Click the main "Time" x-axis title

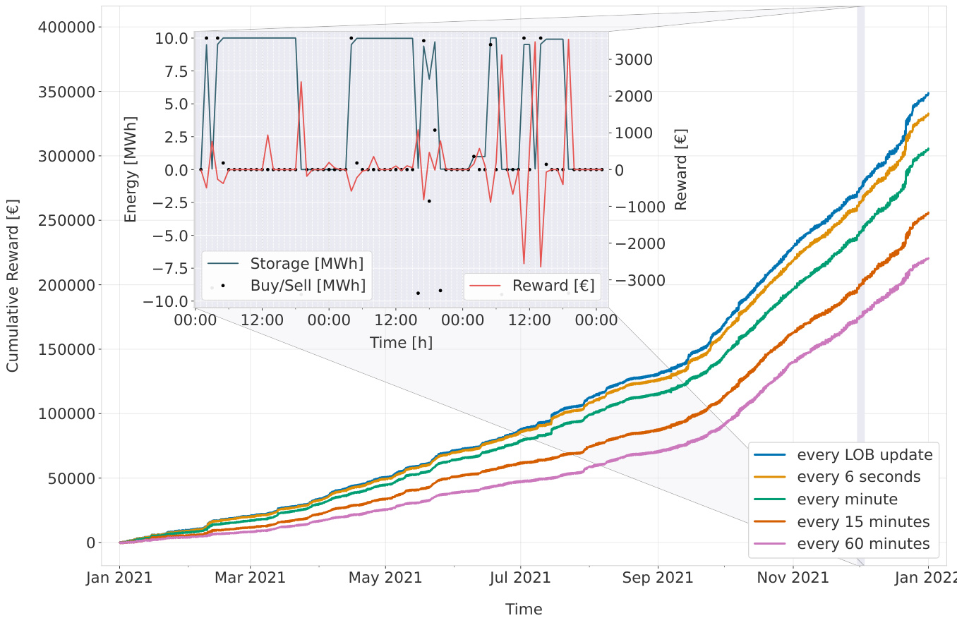[524, 609]
